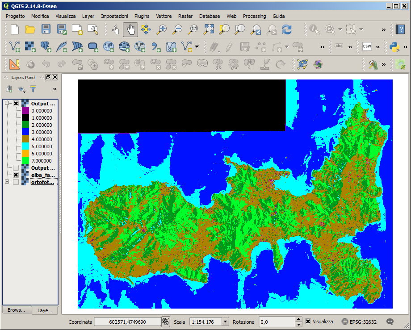Enable the ortofot layer checkbox
411x330 pixels.
point(16,182)
